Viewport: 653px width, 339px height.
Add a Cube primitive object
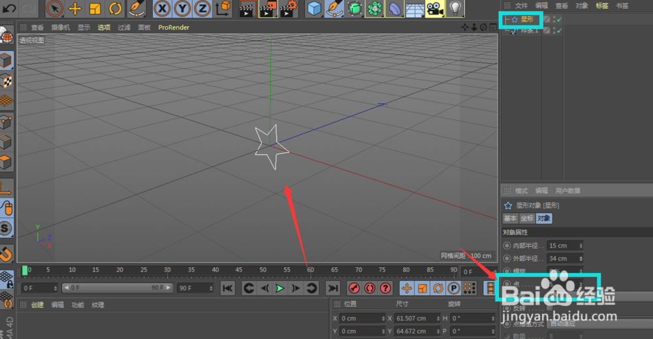(315, 8)
